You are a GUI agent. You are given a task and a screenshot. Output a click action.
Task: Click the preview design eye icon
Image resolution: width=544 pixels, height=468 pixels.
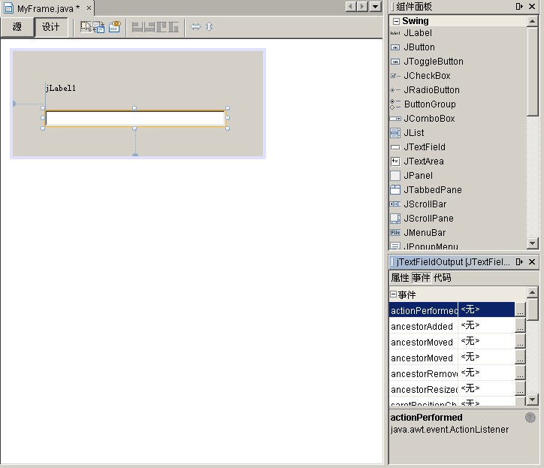(115, 27)
